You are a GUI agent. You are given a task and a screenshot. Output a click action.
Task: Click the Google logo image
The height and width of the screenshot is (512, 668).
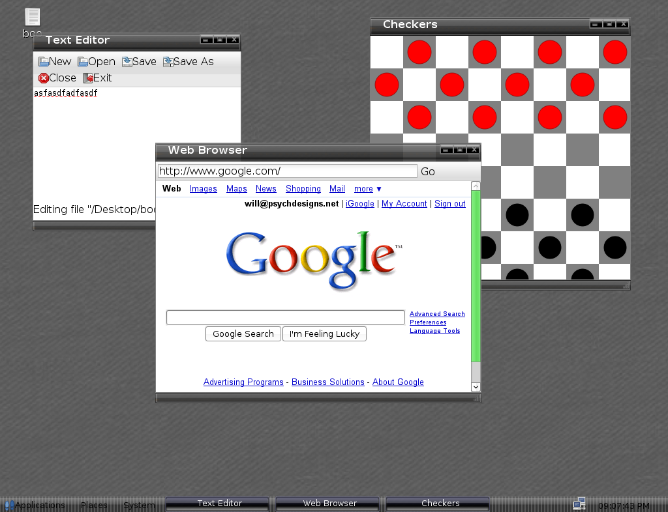(x=314, y=261)
